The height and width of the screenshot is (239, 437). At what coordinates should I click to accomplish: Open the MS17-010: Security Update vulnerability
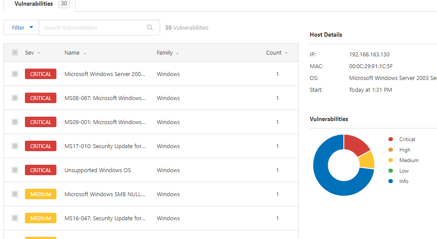coord(105,146)
